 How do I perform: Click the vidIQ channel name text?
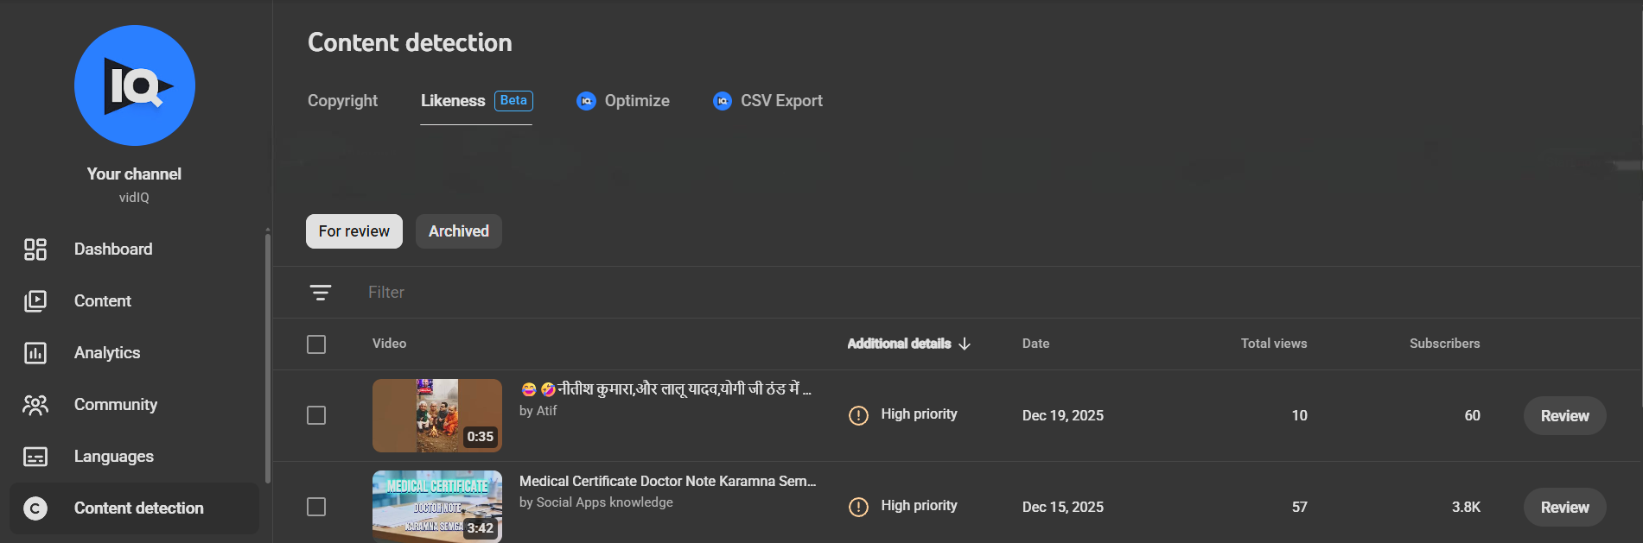(x=134, y=198)
